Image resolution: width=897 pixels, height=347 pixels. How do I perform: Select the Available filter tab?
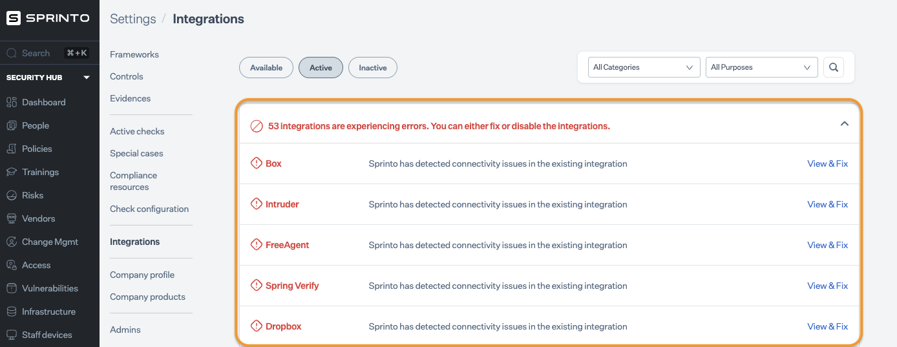[x=266, y=68]
